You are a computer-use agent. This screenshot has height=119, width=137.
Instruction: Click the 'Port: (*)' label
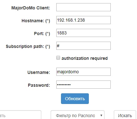[42, 34]
